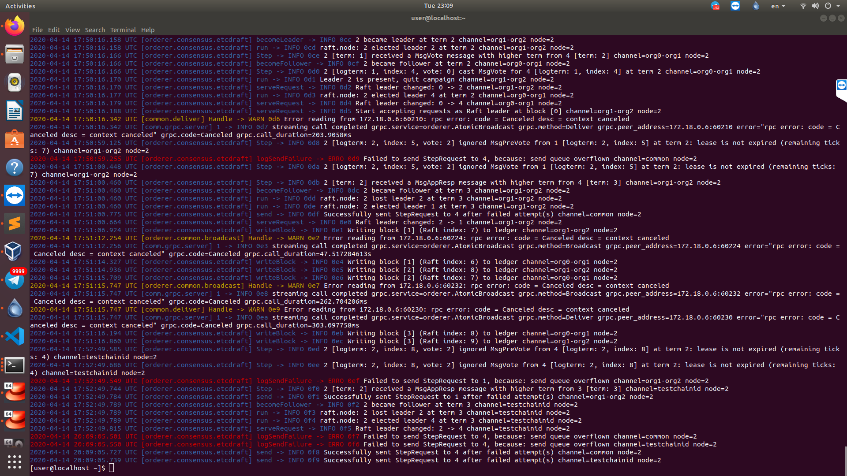Open Telegram with 9999 badge
This screenshot has width=847, height=476.
(x=15, y=280)
